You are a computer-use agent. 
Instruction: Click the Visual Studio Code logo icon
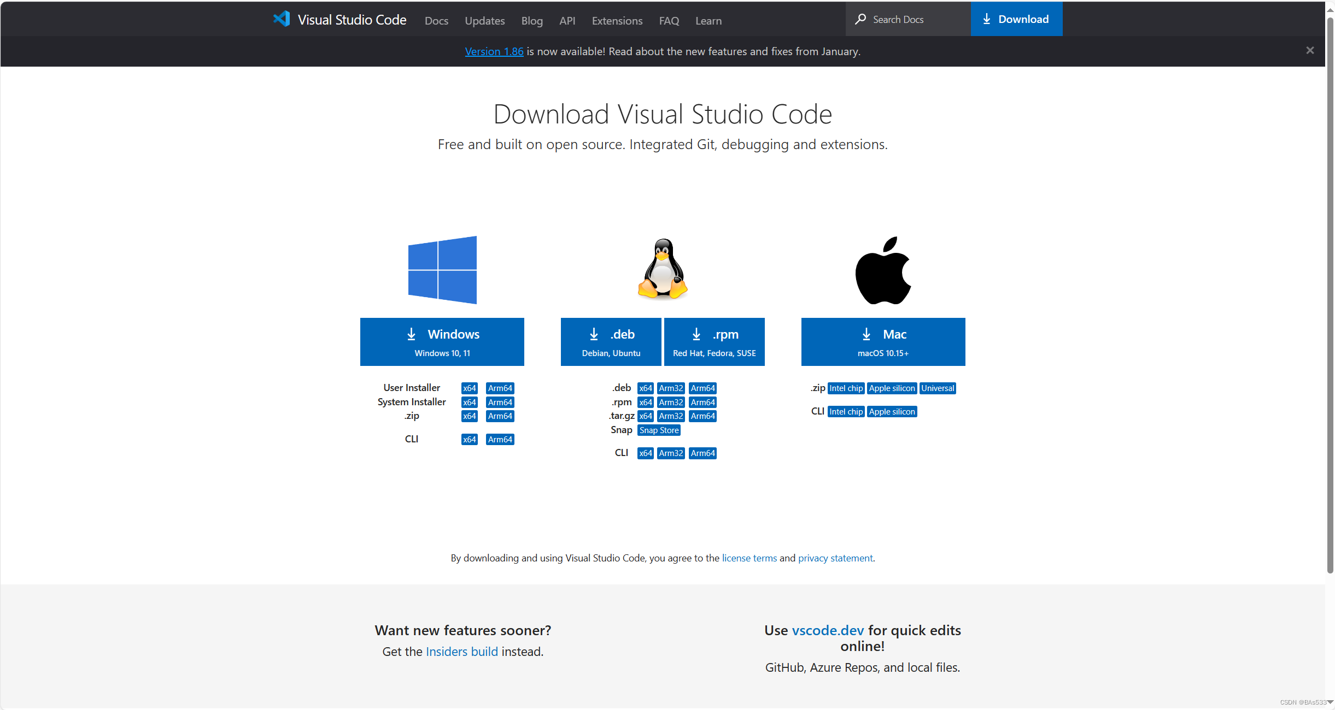pos(282,20)
